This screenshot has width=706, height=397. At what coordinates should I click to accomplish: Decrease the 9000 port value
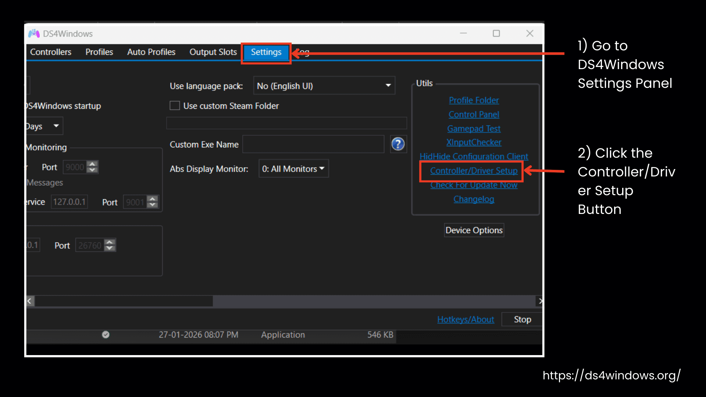(93, 170)
